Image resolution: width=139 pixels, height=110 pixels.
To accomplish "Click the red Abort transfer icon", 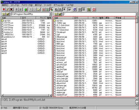I will pos(94,9).
